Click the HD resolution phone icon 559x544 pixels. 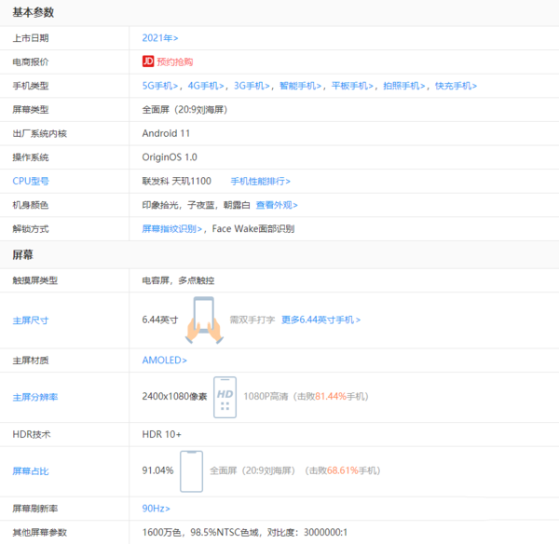(x=225, y=396)
